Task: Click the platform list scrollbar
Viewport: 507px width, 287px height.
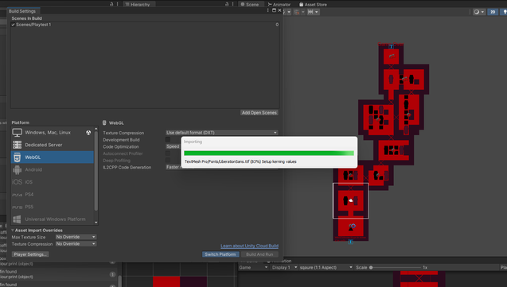Action: [96, 176]
